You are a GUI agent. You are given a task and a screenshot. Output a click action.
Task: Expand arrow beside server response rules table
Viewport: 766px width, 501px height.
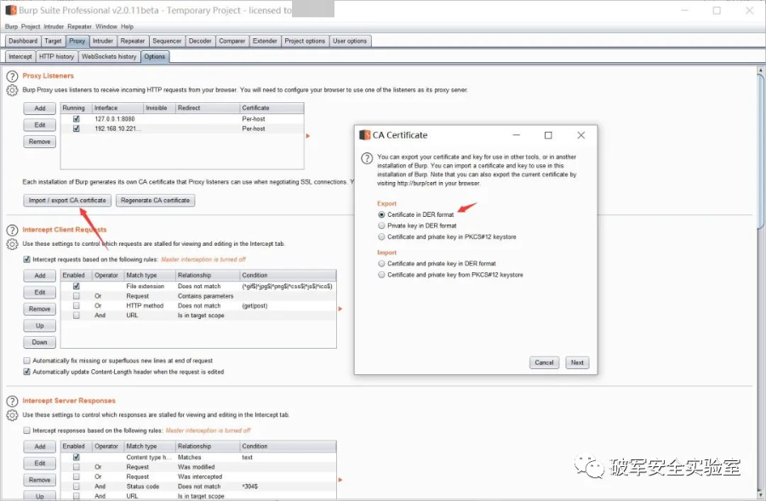point(340,480)
